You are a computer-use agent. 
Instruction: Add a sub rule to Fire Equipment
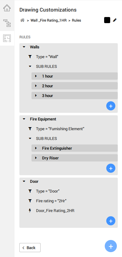(111, 168)
